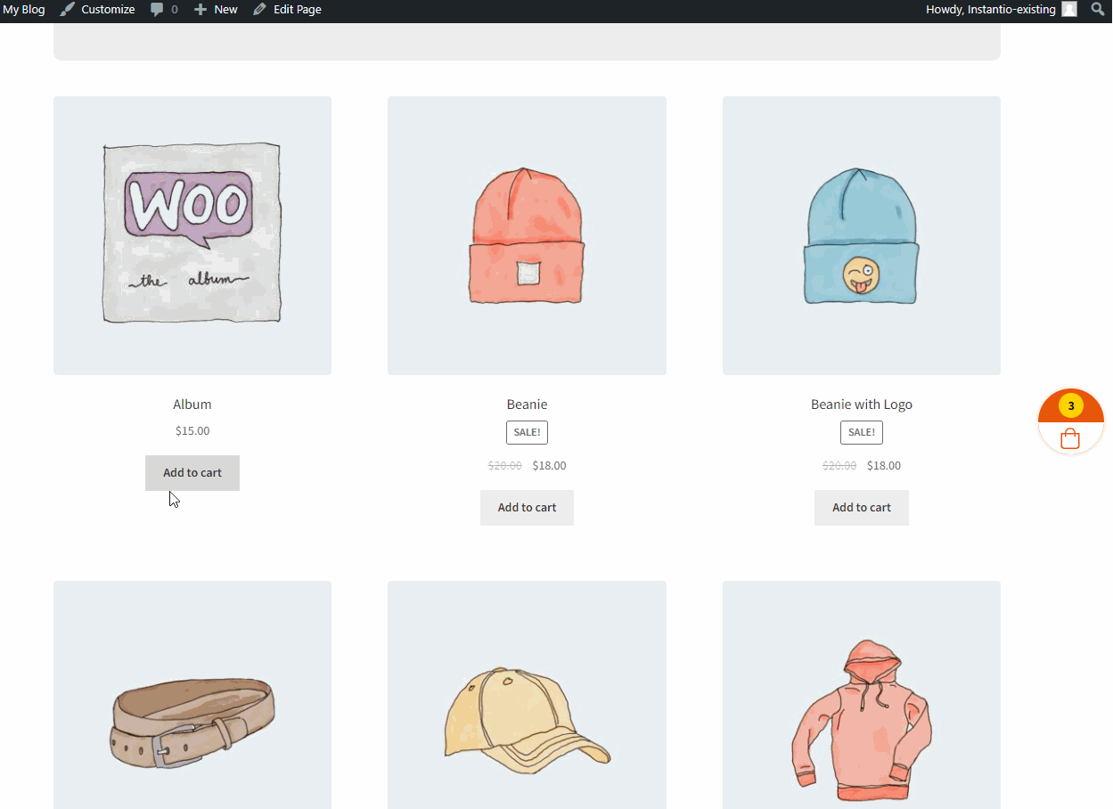Image resolution: width=1113 pixels, height=809 pixels.
Task: Open the floating shopping bag cart icon
Action: [x=1070, y=438]
